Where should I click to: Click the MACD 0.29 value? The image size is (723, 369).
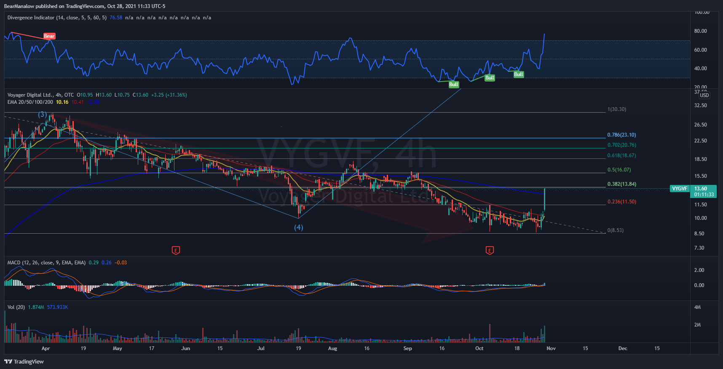(x=94, y=263)
